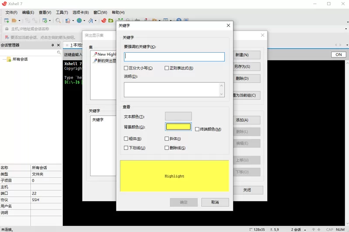Image resolution: width=349 pixels, height=232 pixels.
Task: Close the 关键字 dialog with X
Action: tap(228, 26)
